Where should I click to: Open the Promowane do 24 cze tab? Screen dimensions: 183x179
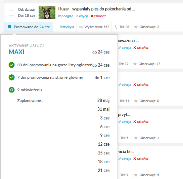29,27
